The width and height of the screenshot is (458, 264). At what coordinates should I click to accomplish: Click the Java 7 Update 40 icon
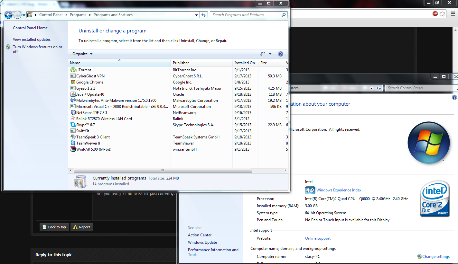tap(73, 94)
